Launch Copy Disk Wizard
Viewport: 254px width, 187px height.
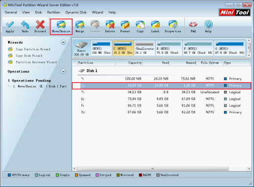[29, 56]
